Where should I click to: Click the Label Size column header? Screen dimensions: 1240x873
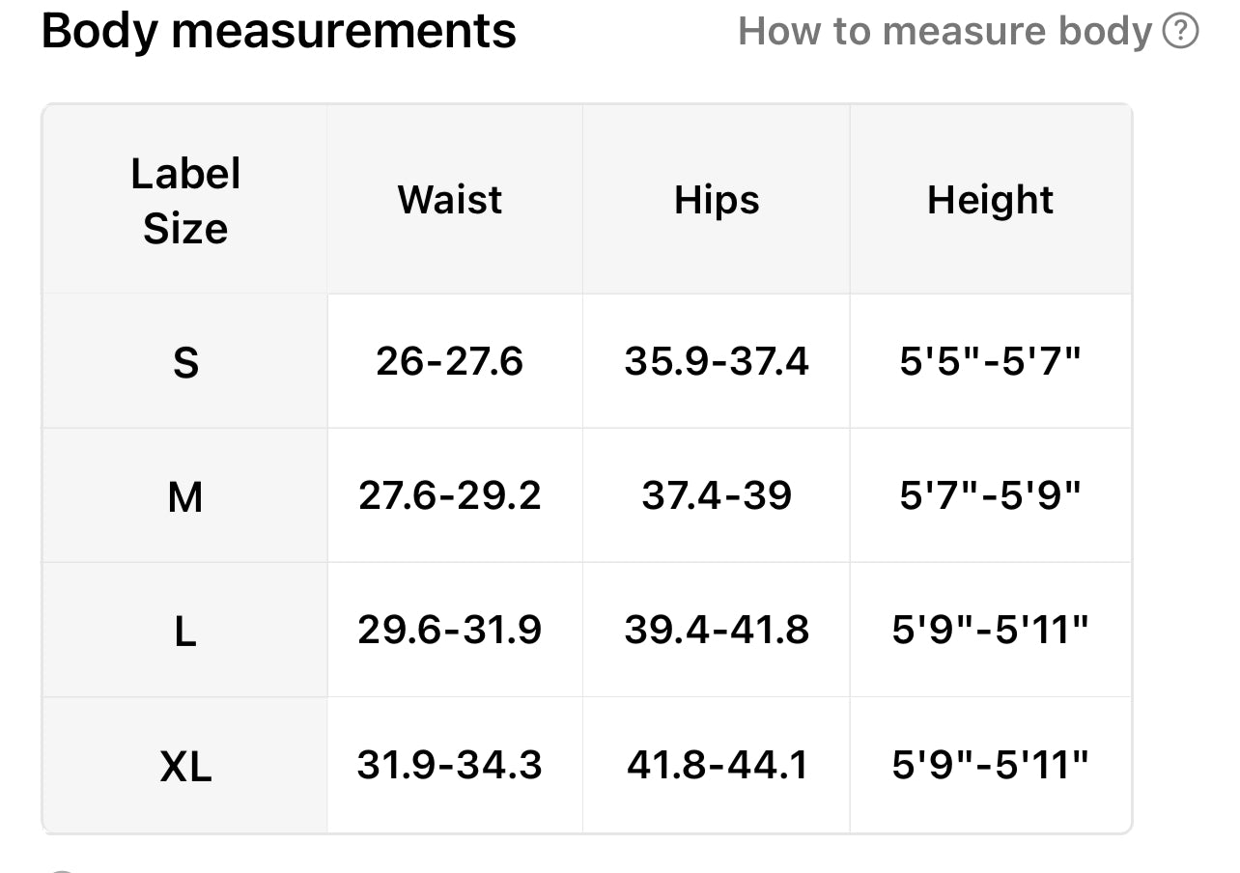185,201
